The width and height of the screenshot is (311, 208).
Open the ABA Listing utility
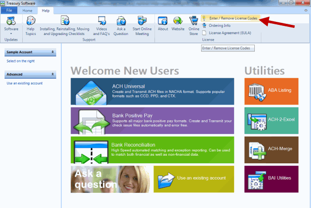tap(271, 91)
